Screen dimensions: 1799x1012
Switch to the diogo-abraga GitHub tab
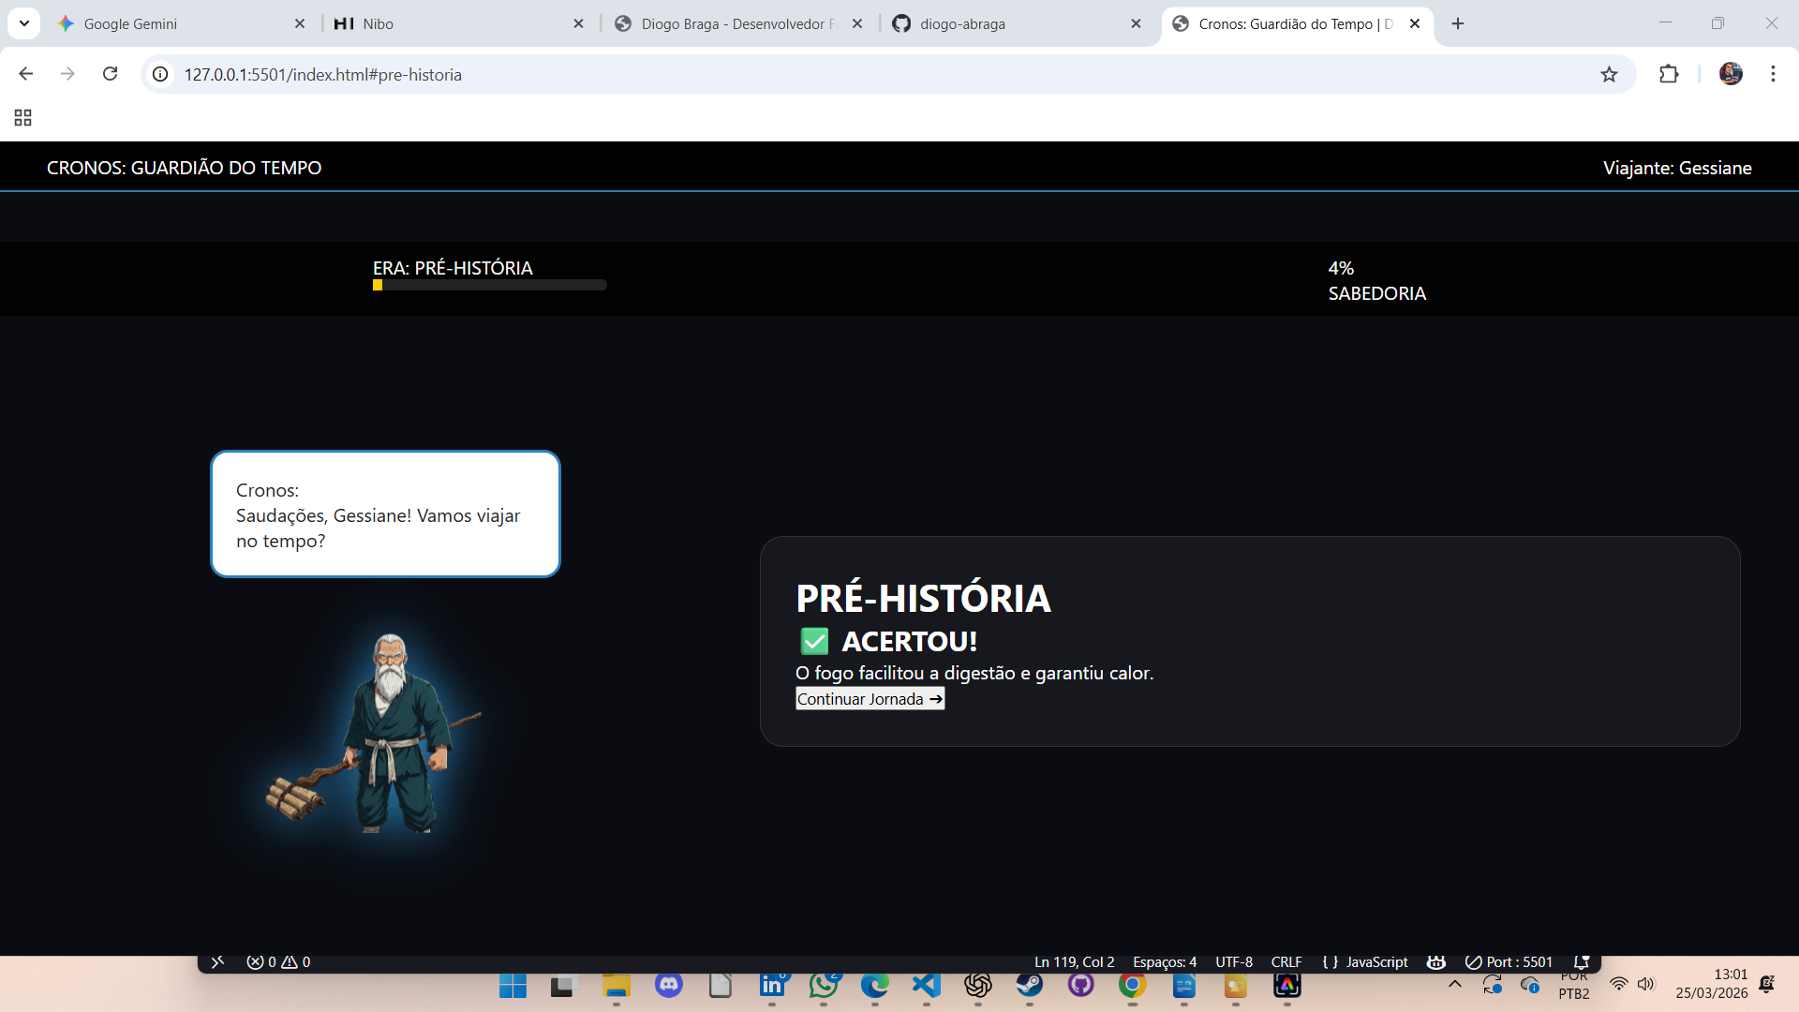pyautogui.click(x=1017, y=23)
